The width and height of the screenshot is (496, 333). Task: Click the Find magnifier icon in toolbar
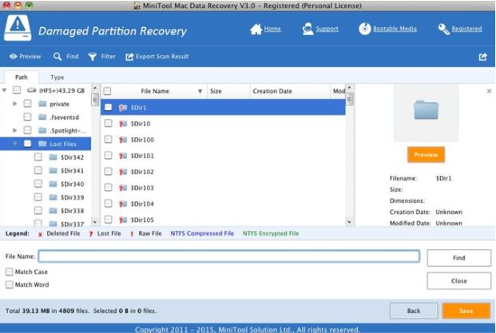tap(58, 57)
